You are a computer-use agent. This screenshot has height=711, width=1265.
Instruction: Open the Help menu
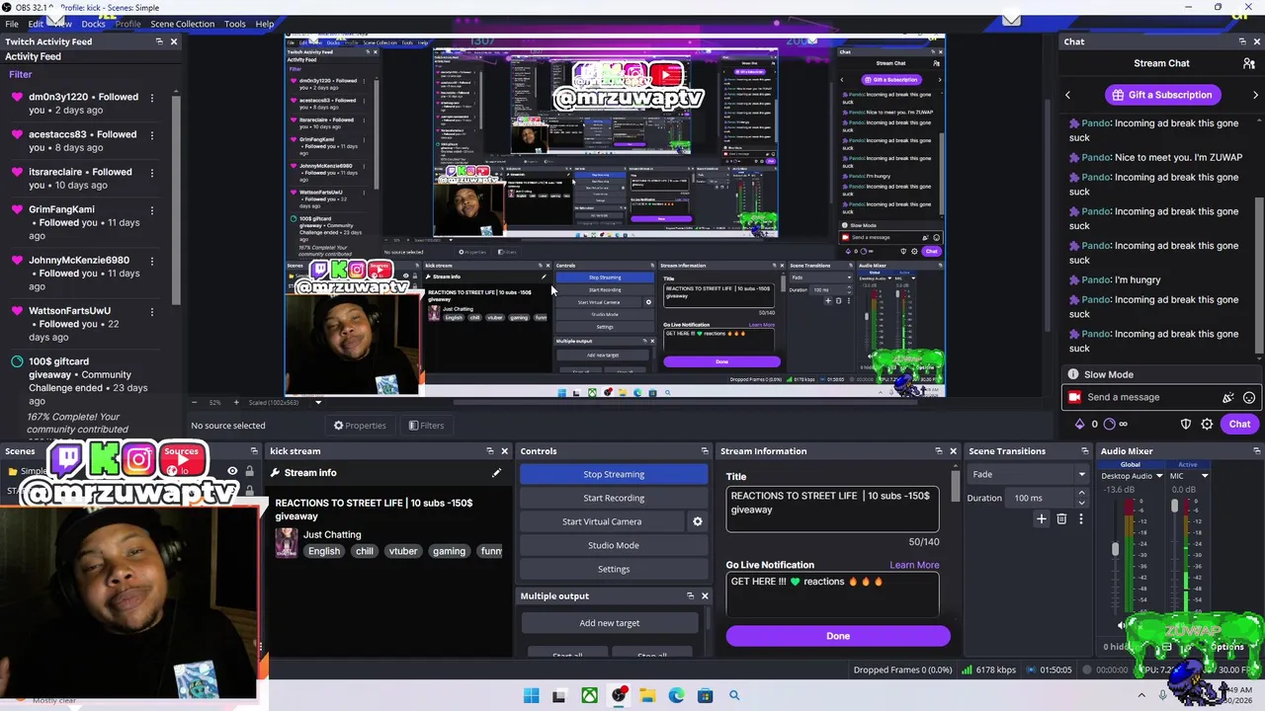click(265, 24)
